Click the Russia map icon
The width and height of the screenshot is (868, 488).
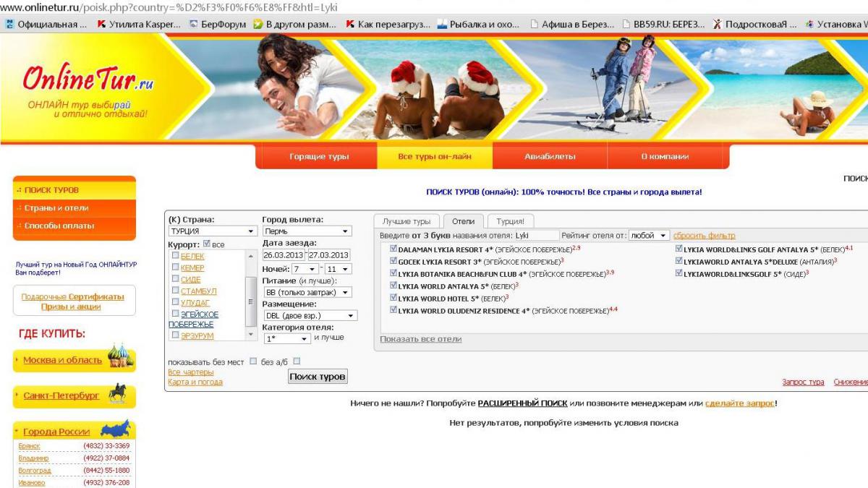point(115,429)
